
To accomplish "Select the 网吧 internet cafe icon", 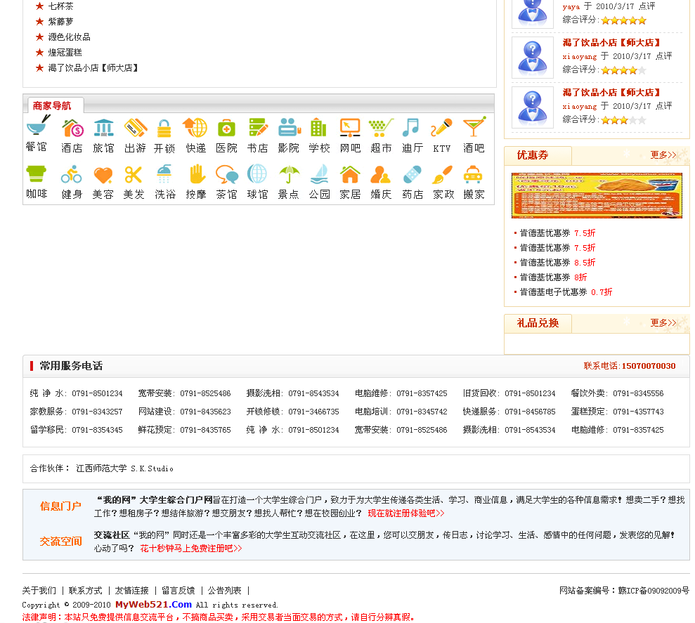I will coord(350,128).
